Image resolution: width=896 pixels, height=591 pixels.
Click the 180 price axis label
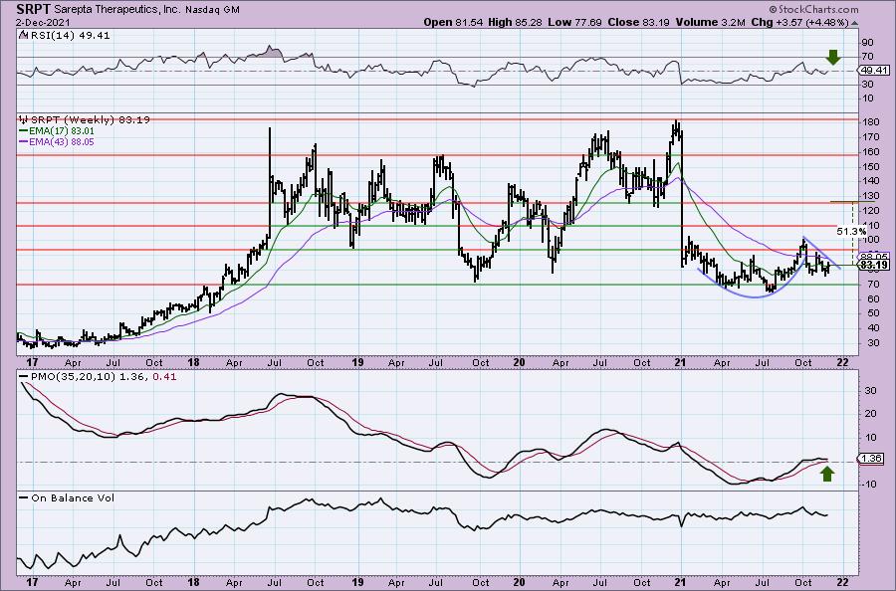pos(871,122)
